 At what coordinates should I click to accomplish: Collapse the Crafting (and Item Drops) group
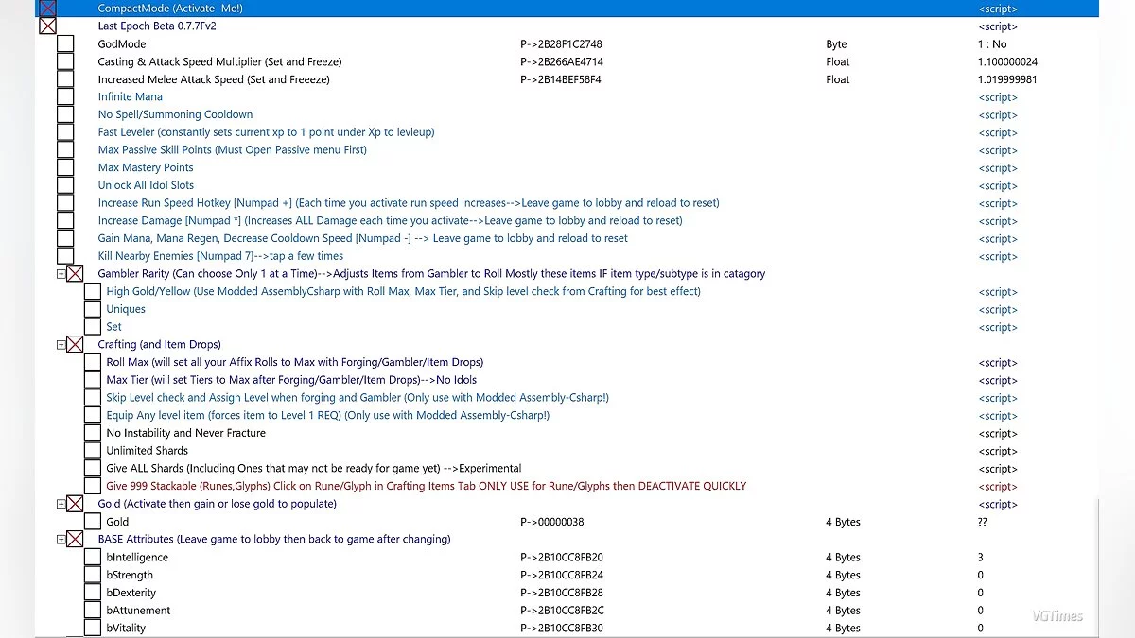(61, 345)
